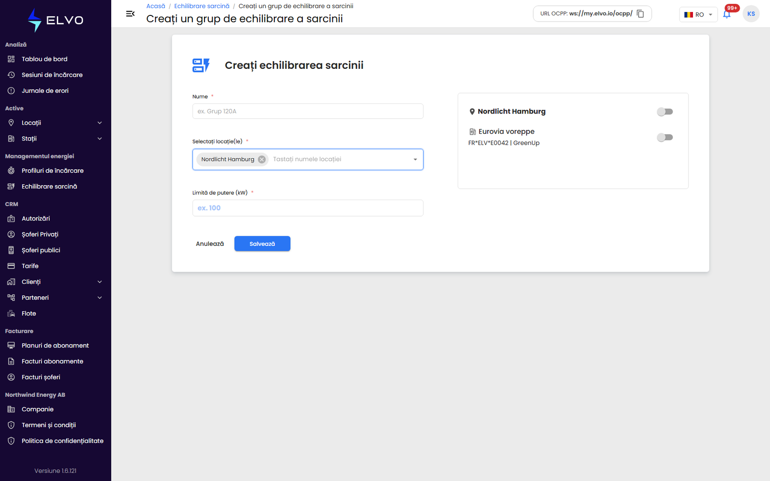Image resolution: width=770 pixels, height=481 pixels.
Task: Click the ELVO logo
Action: point(55,20)
